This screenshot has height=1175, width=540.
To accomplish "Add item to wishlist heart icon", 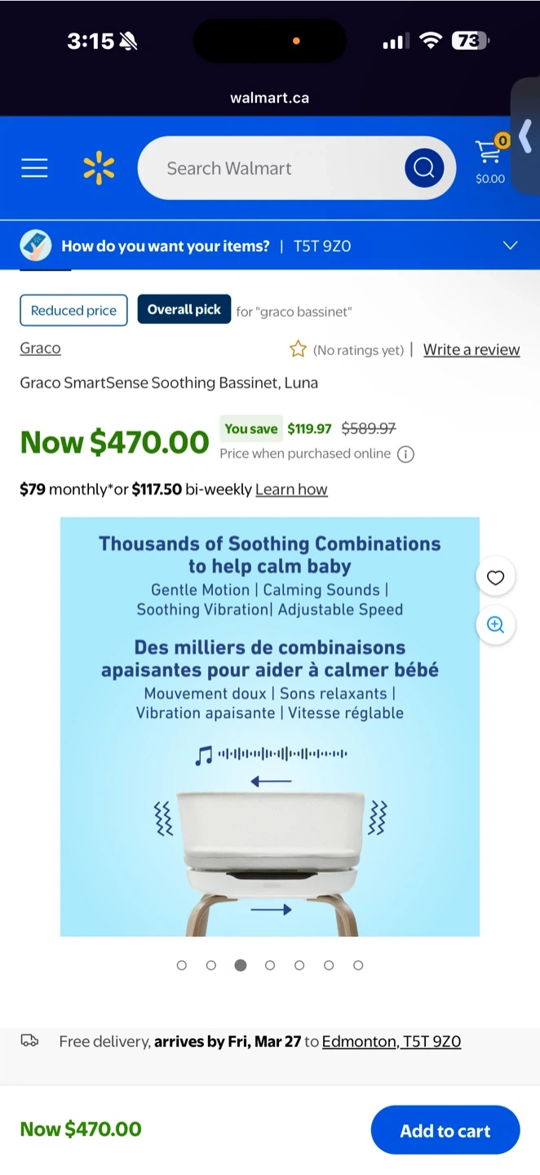I will tap(495, 578).
